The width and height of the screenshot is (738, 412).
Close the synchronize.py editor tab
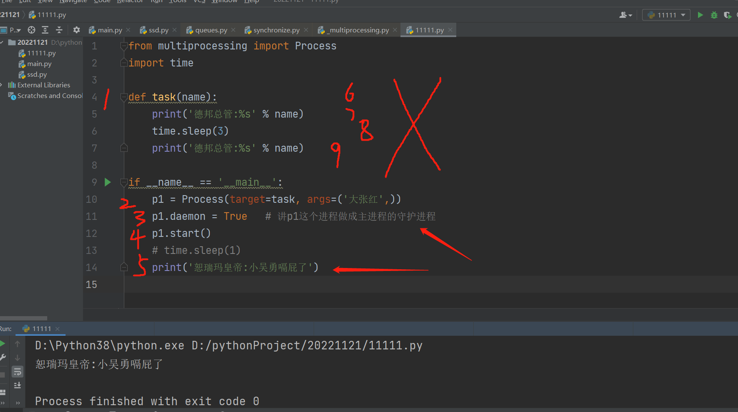306,30
